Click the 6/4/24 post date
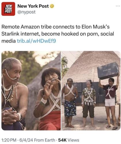 point(26,140)
